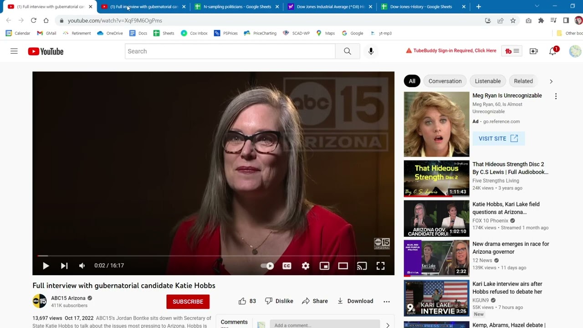Go to browser home page
This screenshot has height=328, width=583.
(x=46, y=20)
